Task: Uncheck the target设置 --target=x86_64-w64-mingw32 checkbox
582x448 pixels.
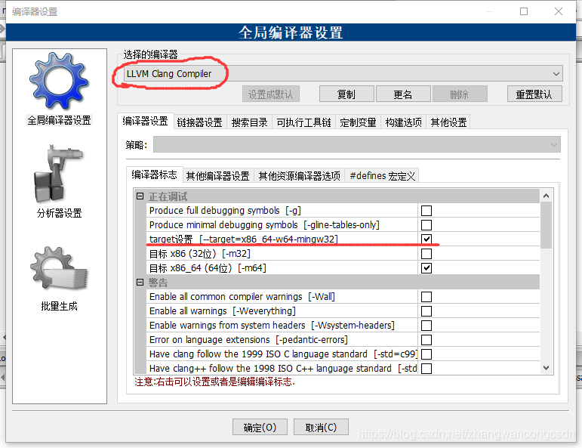Action: click(x=426, y=239)
